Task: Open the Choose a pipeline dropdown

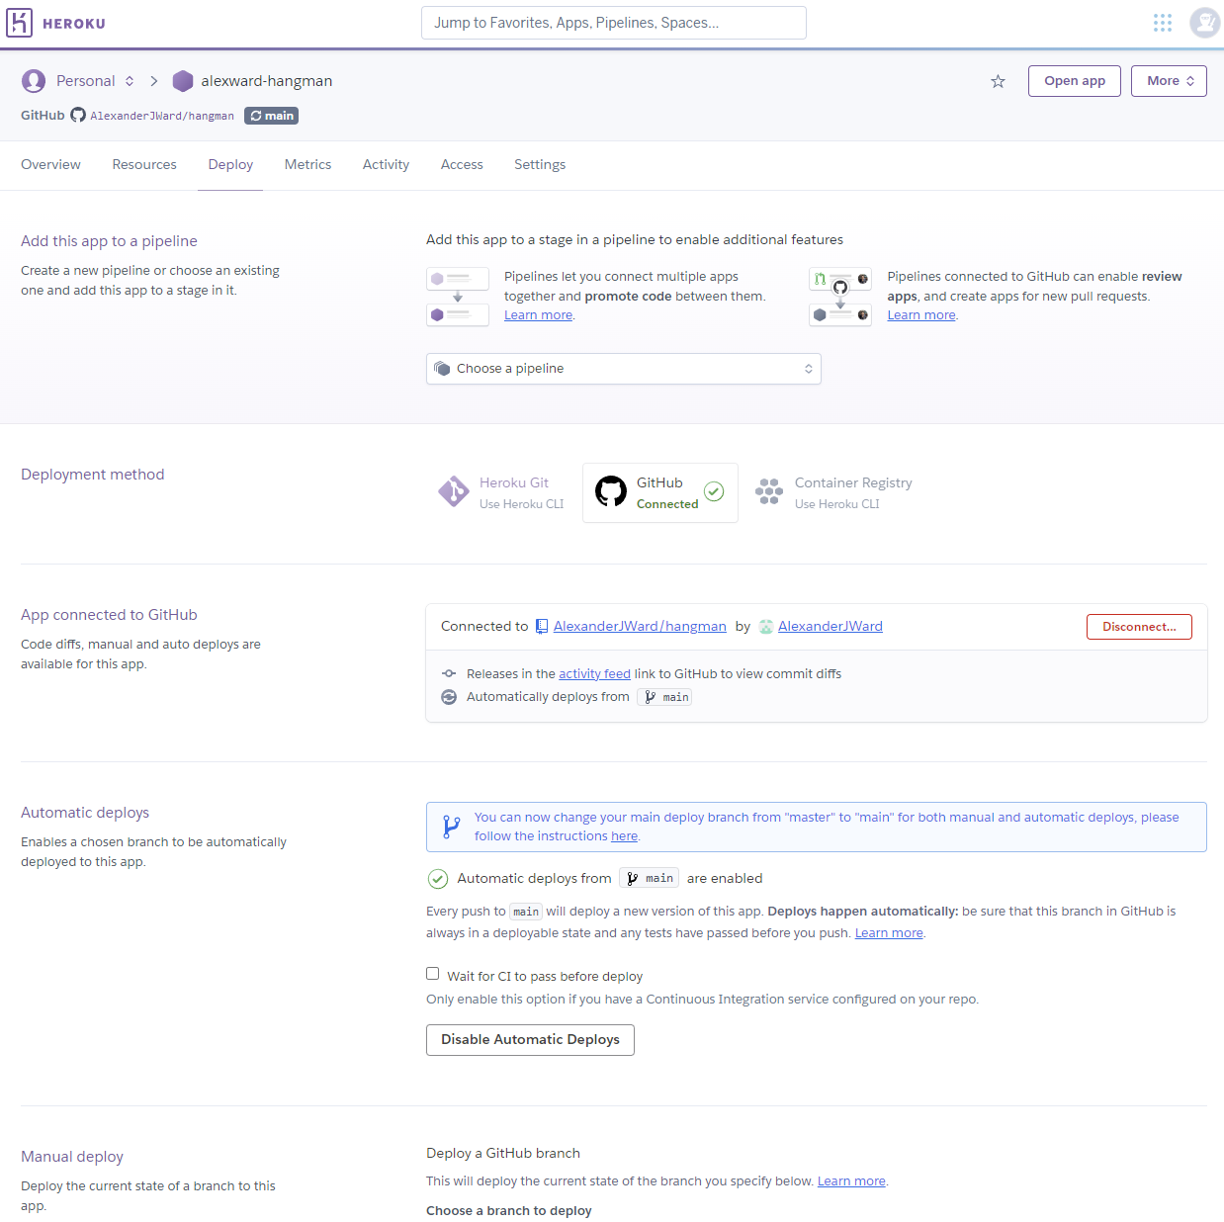Action: pyautogui.click(x=624, y=369)
